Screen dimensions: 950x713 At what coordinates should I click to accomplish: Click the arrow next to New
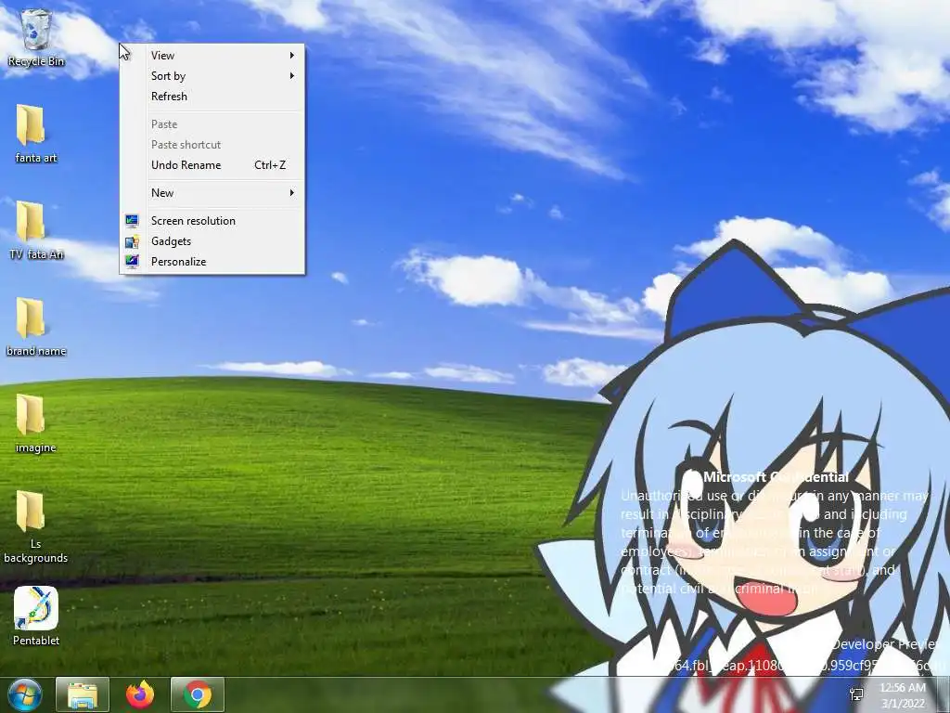[292, 193]
